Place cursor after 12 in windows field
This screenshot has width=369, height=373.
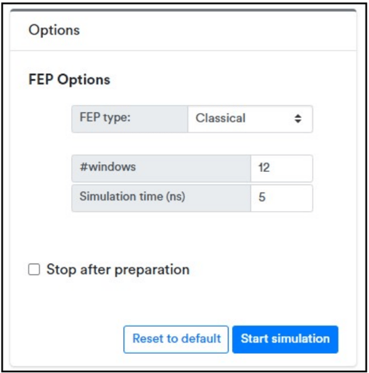coord(271,168)
